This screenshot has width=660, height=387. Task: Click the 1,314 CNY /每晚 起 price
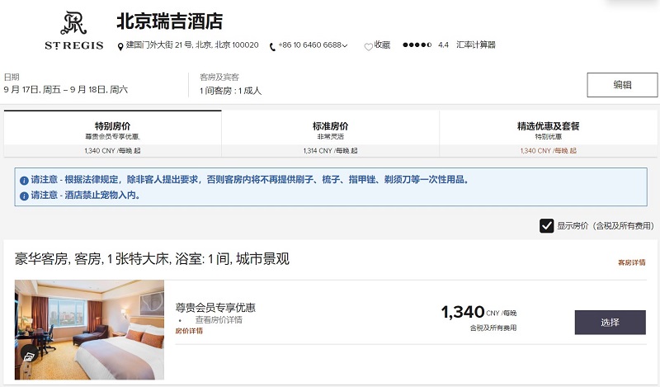(x=331, y=151)
